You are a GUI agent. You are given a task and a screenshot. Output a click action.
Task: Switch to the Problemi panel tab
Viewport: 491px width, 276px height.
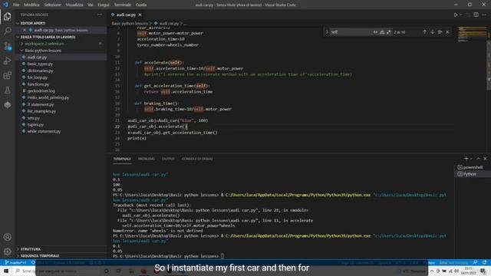click(x=147, y=159)
